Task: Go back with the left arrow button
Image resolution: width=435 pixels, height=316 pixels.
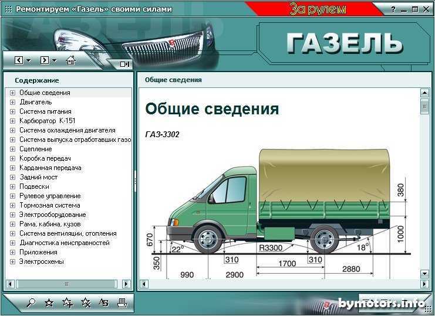Action: tap(19, 60)
